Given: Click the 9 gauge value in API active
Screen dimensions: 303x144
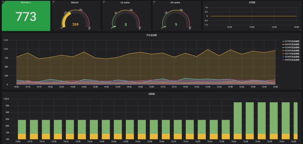Looking at the screenshot, I should [176, 24].
